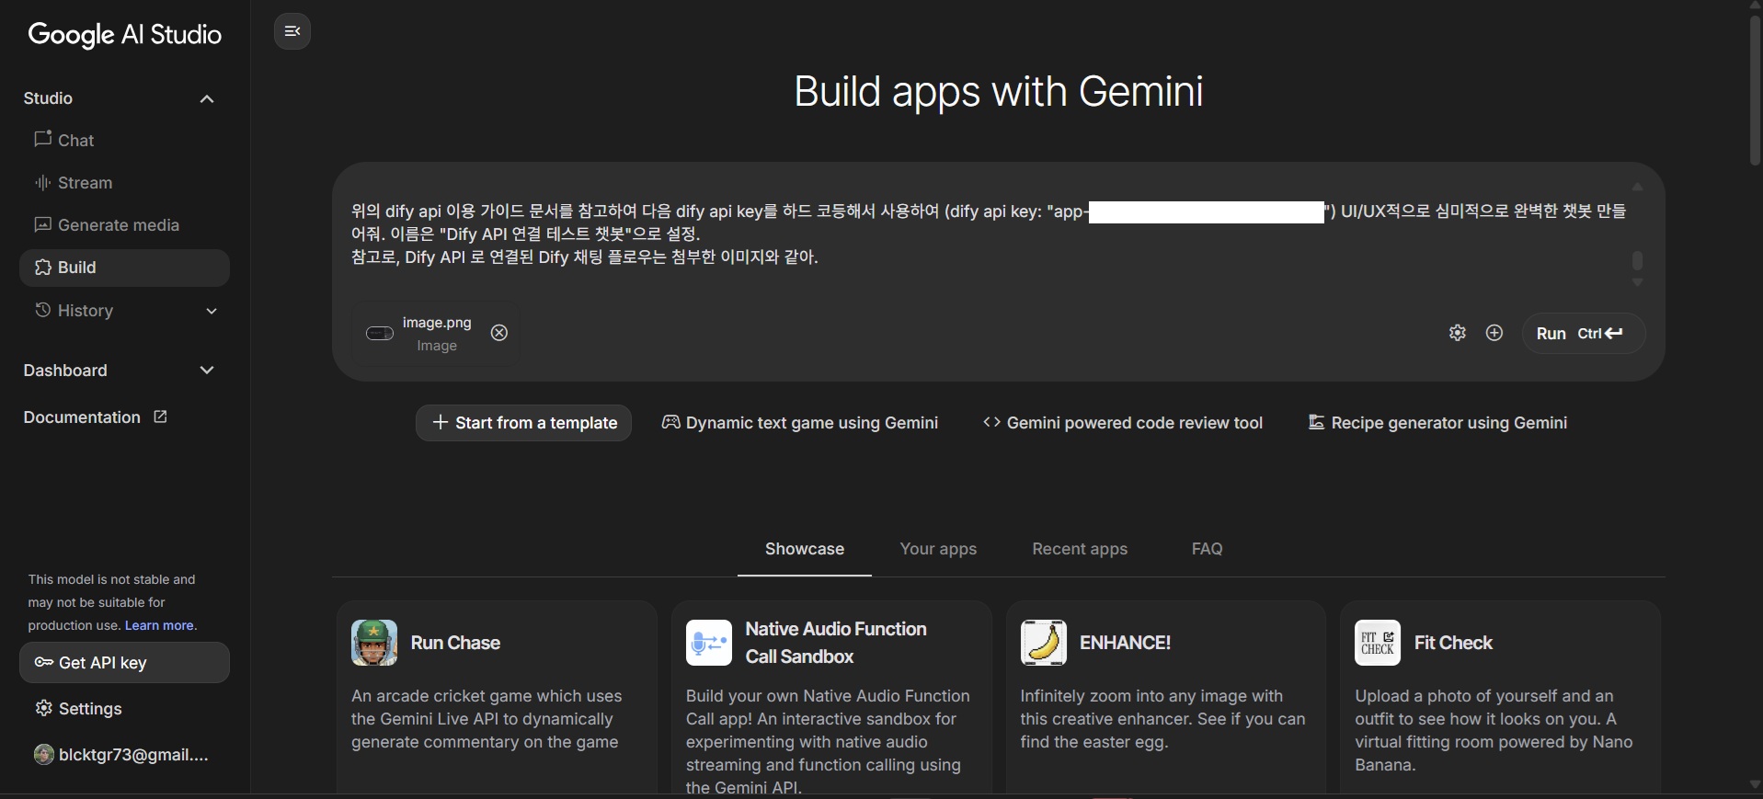Open Documentation external link
Viewport: 1763px width, 799px height.
[x=95, y=417]
